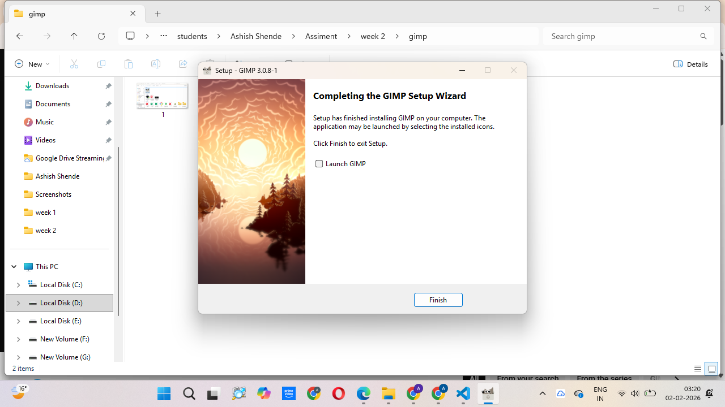Unpin Downloads using its pin icon
The height and width of the screenshot is (407, 725).
[x=108, y=86]
